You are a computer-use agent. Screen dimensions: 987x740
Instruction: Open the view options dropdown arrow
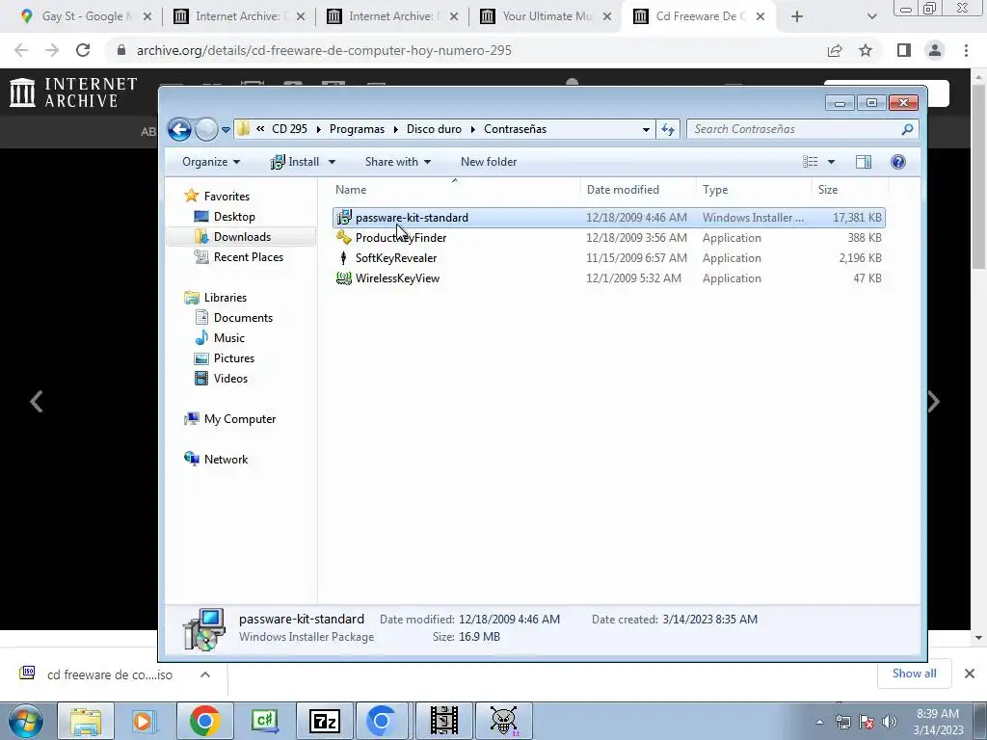click(831, 162)
